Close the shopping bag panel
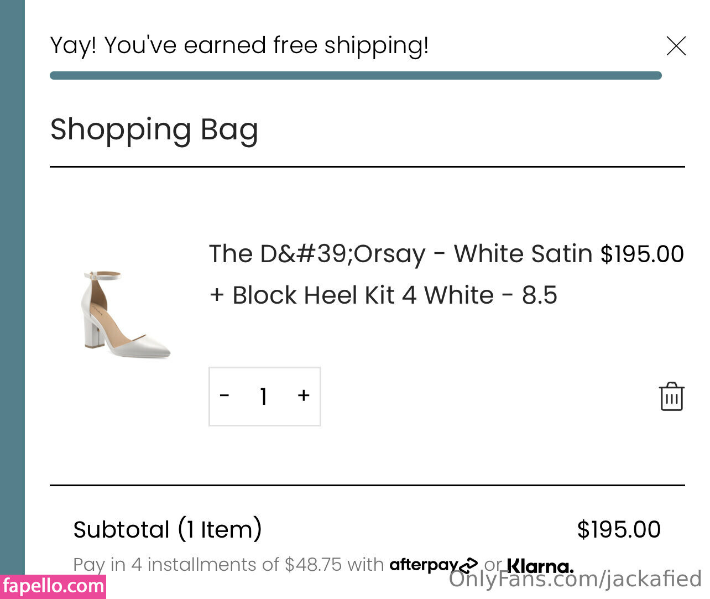 [x=676, y=46]
